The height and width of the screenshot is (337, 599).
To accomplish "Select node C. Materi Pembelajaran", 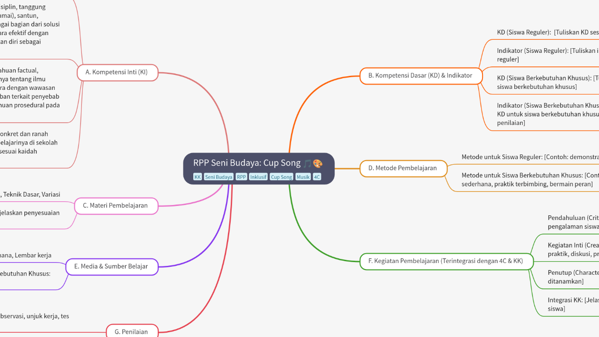I will tap(116, 206).
